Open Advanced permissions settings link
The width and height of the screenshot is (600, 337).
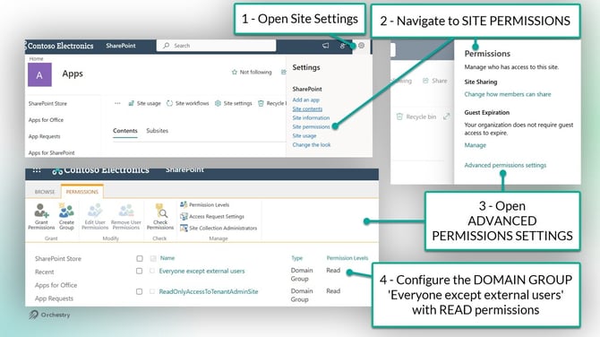tap(505, 165)
